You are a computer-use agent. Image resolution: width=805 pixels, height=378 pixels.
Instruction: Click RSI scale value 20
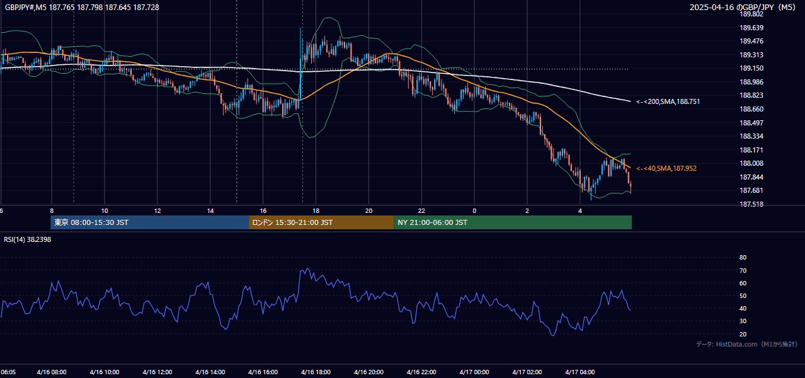743,335
